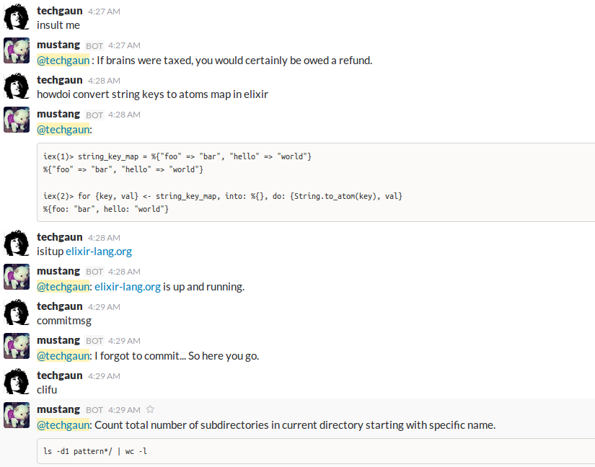Open techgaun username on the 'insult me' message
The height and width of the screenshot is (467, 595).
(x=60, y=11)
